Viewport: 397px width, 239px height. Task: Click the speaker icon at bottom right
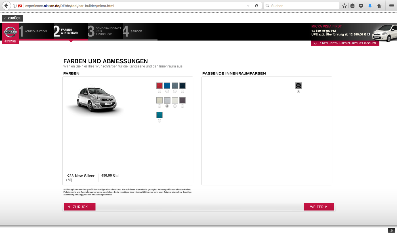coord(391,230)
